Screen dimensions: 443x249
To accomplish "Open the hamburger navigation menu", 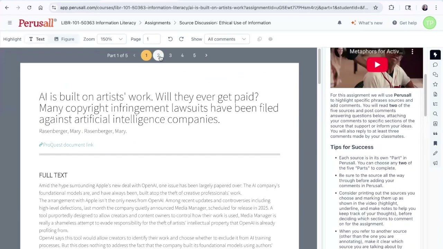I will click(10, 23).
